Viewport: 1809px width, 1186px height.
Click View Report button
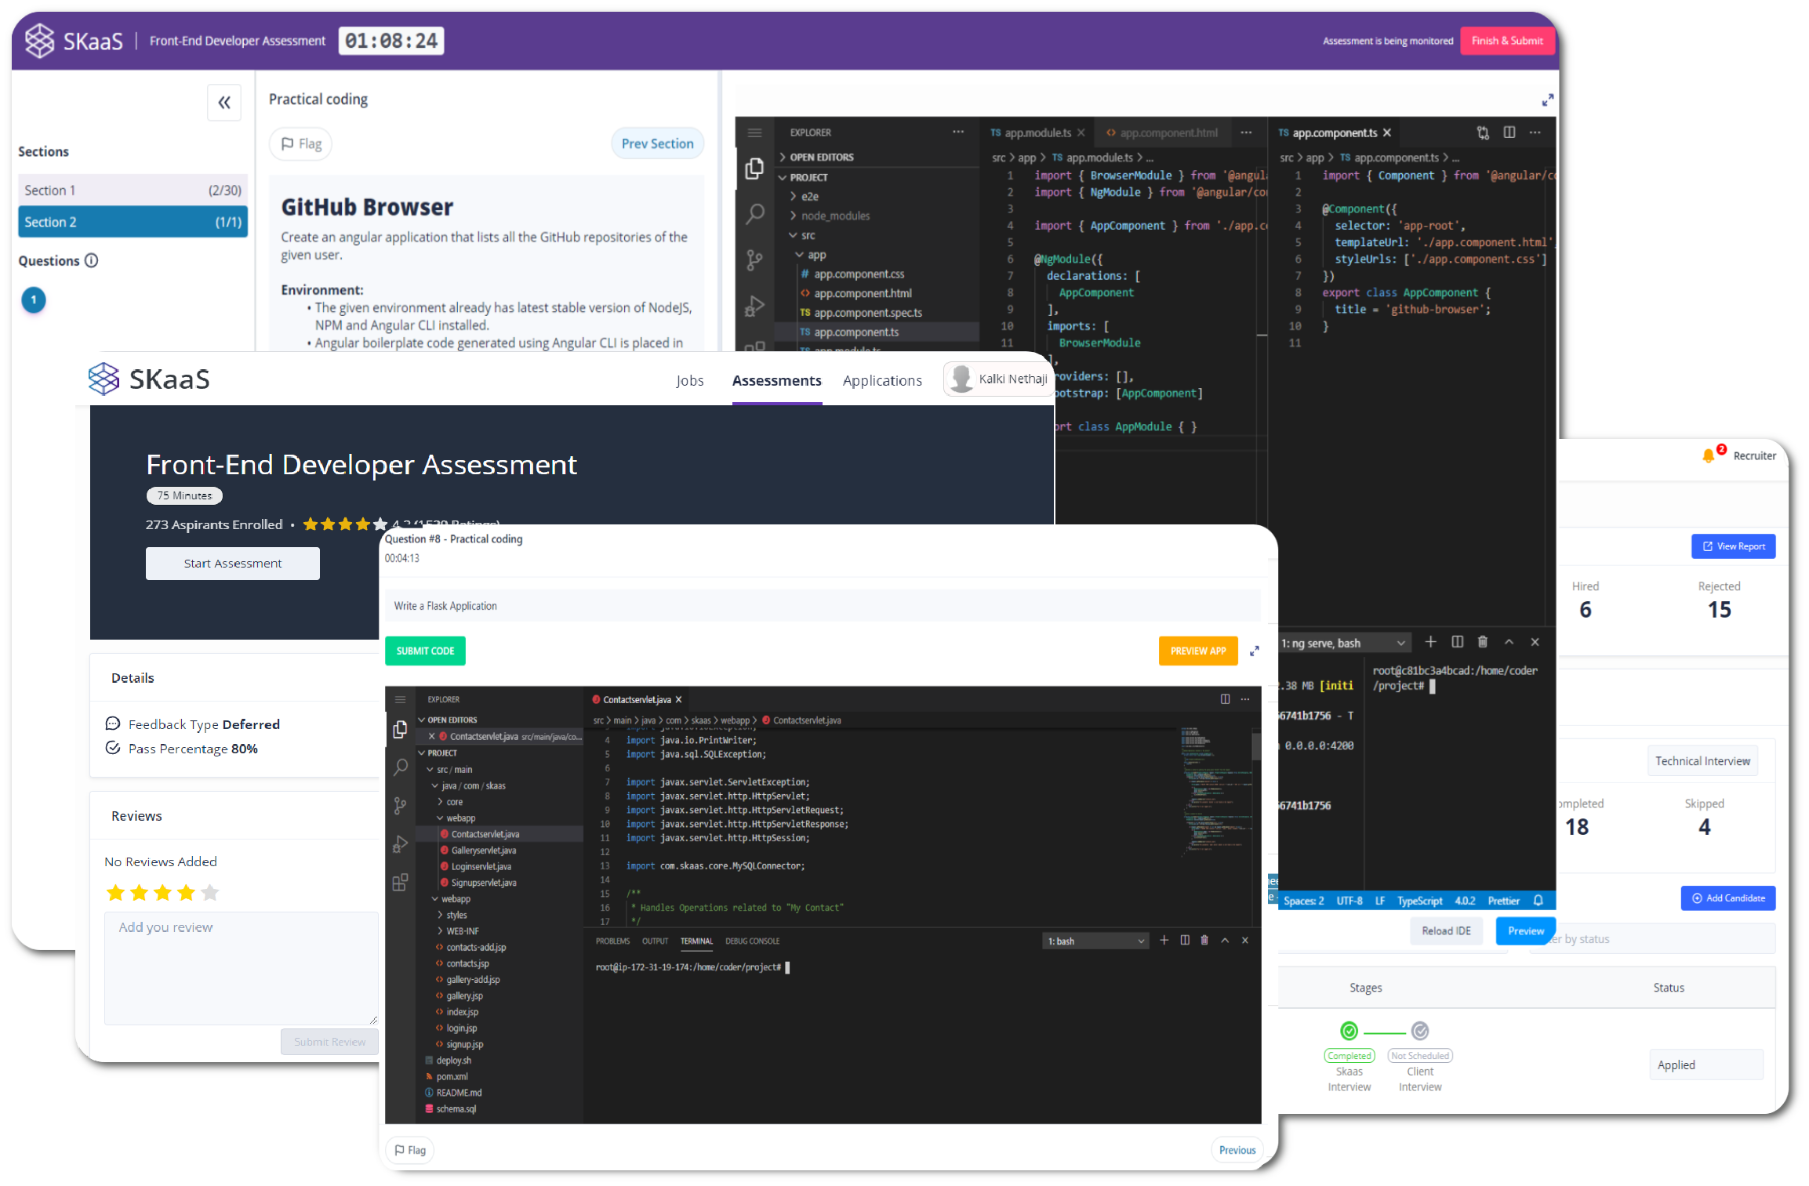pyautogui.click(x=1733, y=546)
